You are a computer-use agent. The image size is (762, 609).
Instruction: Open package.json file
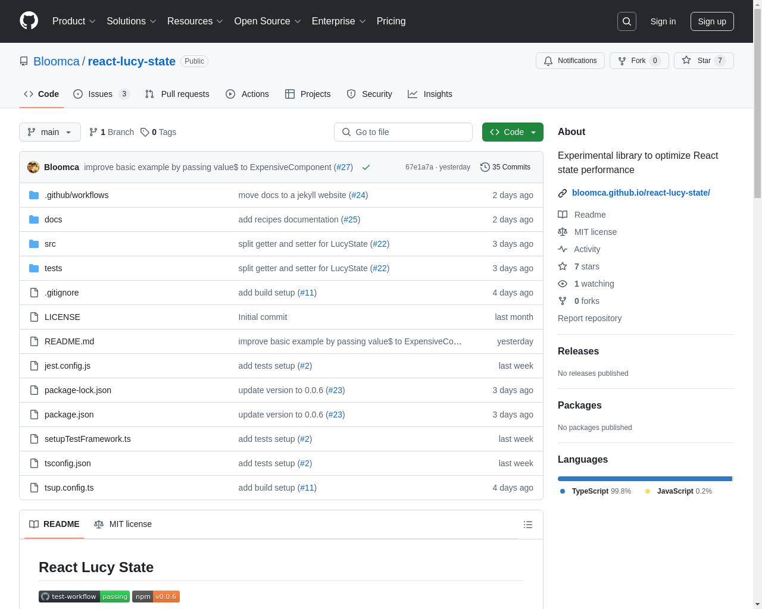click(x=69, y=415)
